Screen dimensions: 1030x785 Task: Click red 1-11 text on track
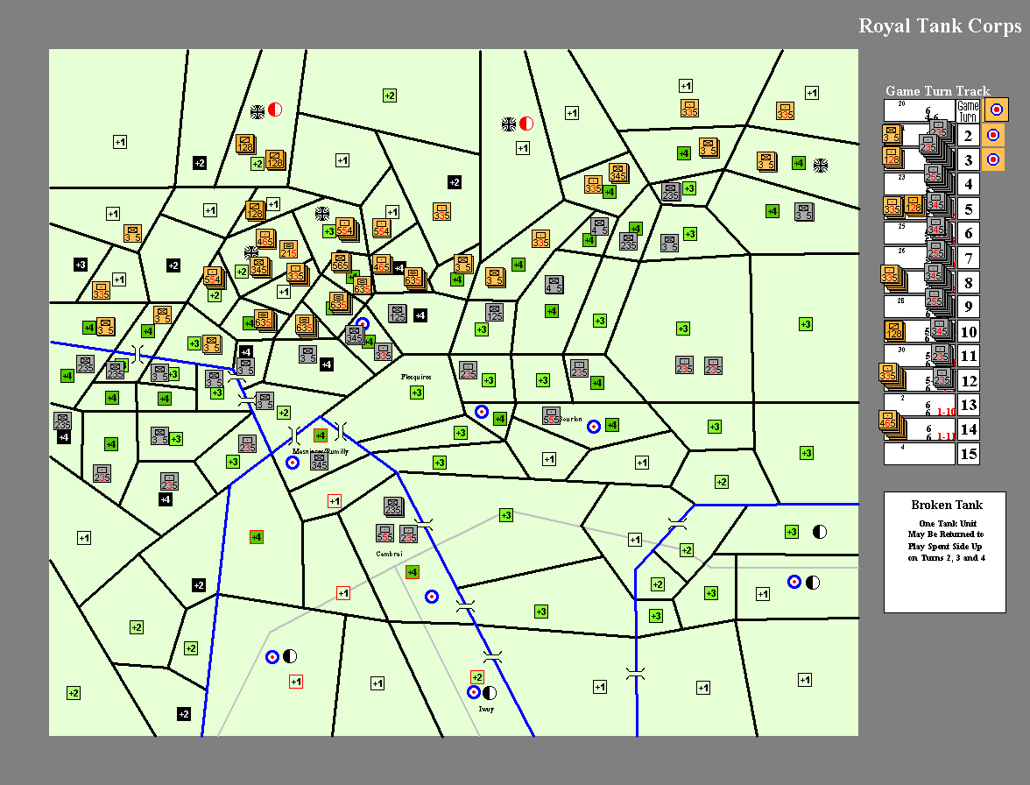click(x=946, y=436)
